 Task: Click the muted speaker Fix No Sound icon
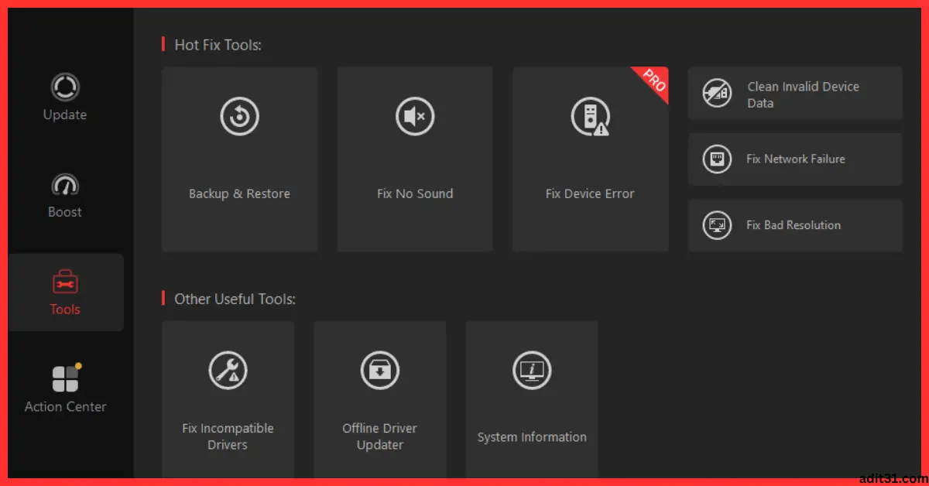point(415,117)
